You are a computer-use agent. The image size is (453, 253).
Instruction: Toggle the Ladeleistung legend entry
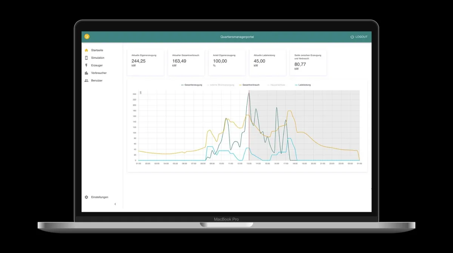pyautogui.click(x=303, y=85)
